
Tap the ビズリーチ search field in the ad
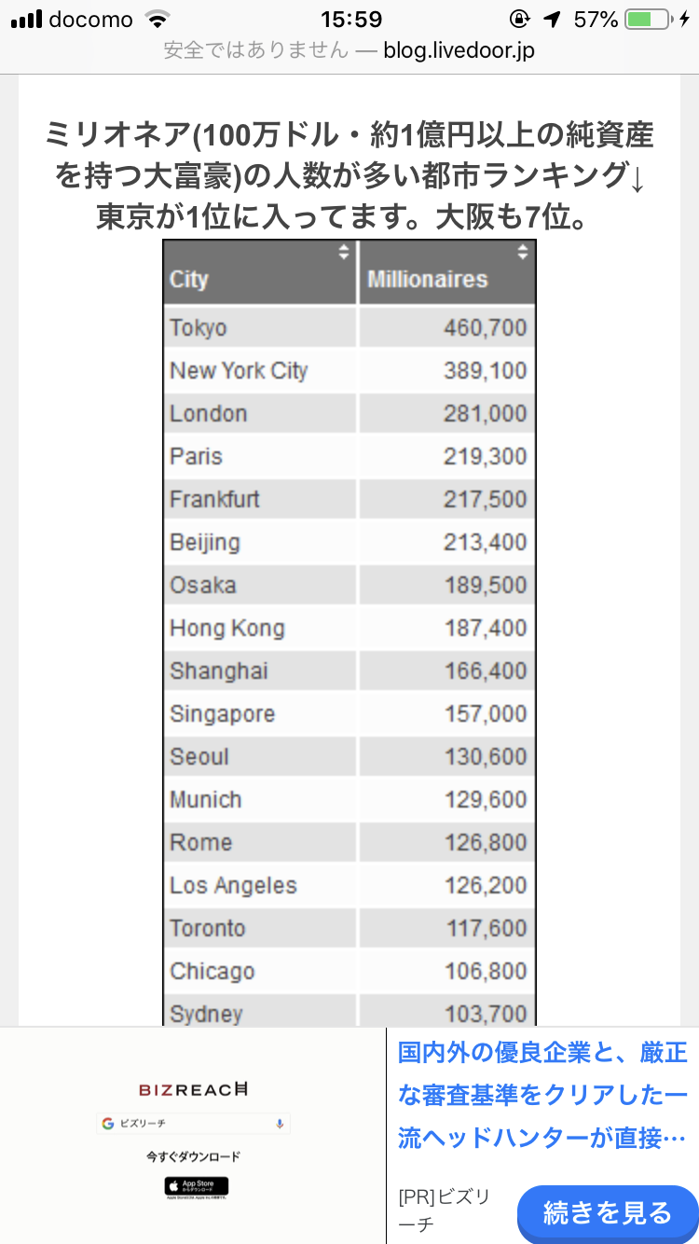pyautogui.click(x=193, y=1124)
